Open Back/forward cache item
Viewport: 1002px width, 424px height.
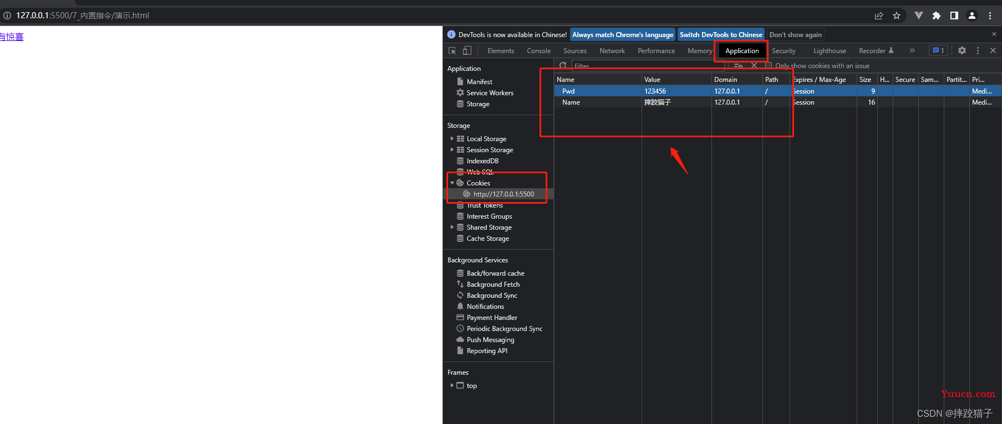click(495, 273)
